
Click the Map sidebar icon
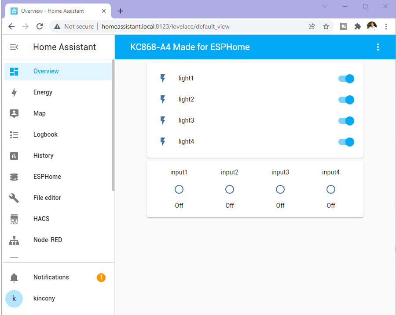click(14, 113)
